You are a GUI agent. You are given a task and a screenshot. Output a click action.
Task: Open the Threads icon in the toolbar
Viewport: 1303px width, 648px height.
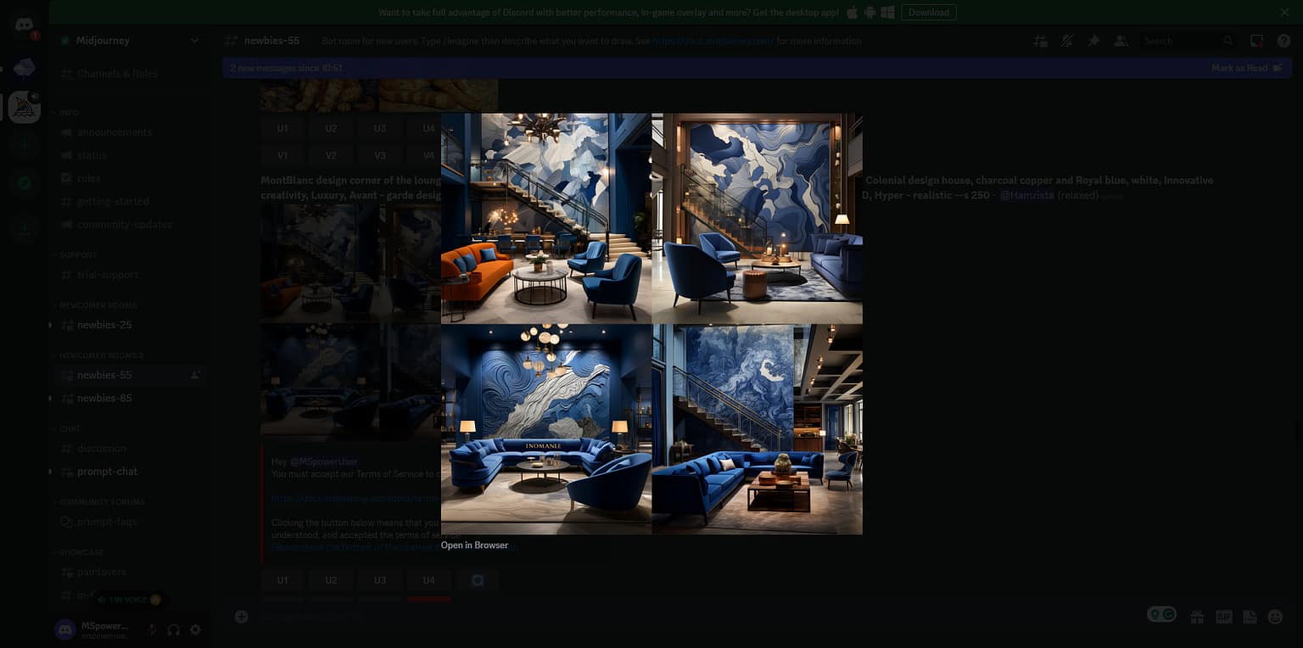(x=1040, y=40)
